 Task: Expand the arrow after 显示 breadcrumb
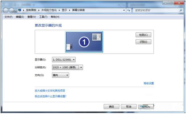70,10
